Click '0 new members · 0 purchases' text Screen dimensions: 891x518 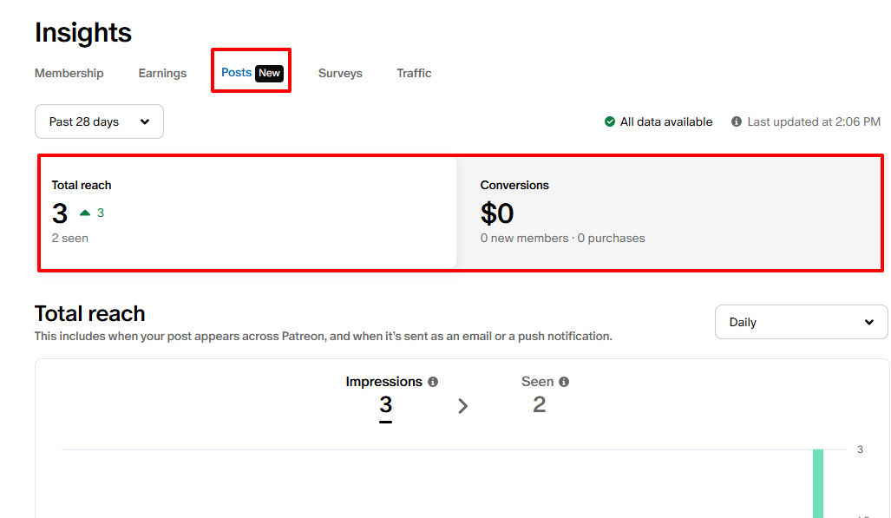[562, 239]
